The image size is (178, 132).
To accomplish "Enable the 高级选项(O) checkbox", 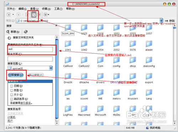I will [12, 99].
